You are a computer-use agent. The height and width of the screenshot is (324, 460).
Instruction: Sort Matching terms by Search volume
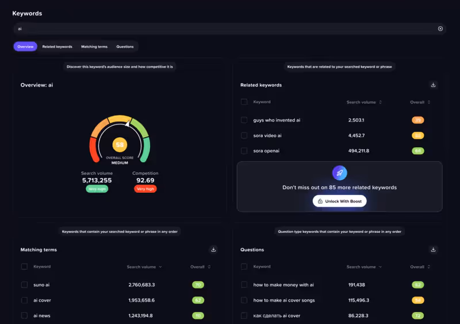tap(144, 267)
